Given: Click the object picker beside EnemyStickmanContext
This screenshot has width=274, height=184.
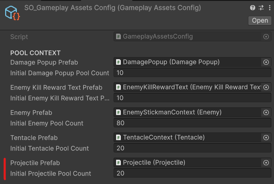Looking at the screenshot, I should pos(266,112).
